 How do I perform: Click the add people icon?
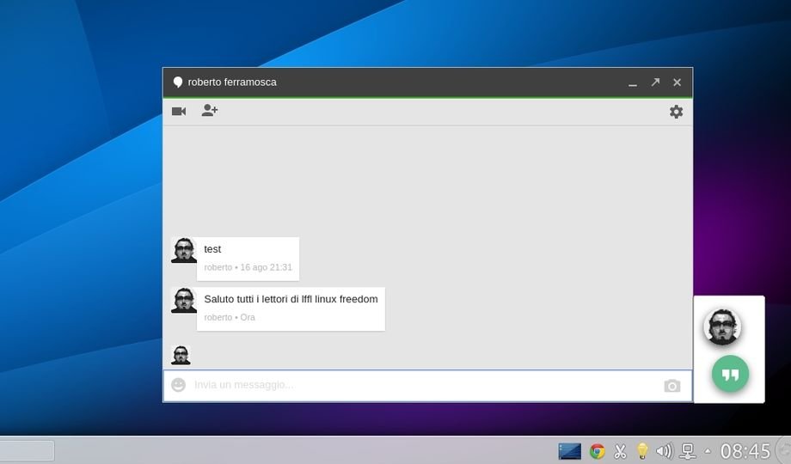point(210,111)
